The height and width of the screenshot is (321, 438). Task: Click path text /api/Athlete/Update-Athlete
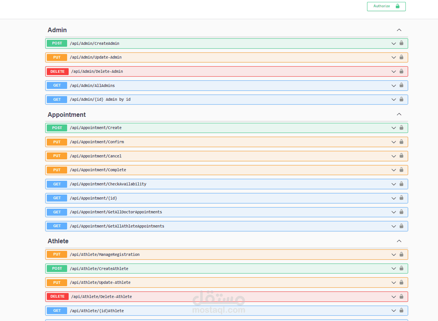click(x=100, y=283)
